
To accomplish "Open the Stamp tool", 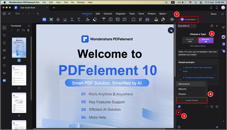I will pyautogui.click(x=156, y=19).
